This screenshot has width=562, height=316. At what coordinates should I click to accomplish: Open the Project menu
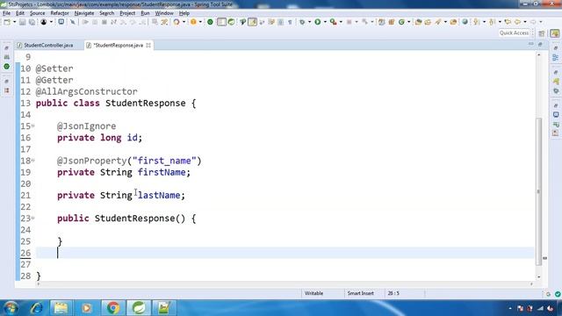(127, 13)
